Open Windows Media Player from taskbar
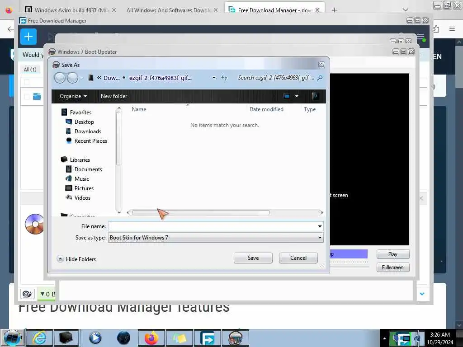The image size is (463, 347). (x=95, y=338)
